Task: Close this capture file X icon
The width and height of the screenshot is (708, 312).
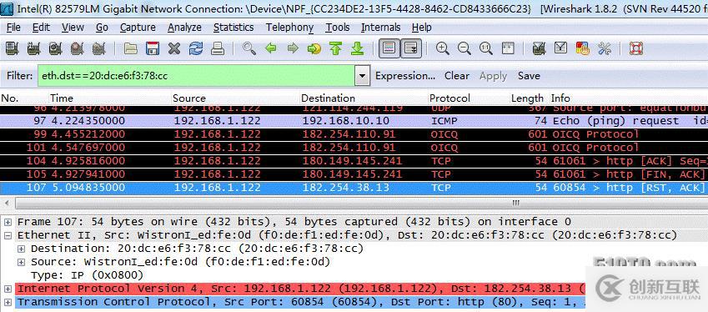Action: pyautogui.click(x=174, y=48)
